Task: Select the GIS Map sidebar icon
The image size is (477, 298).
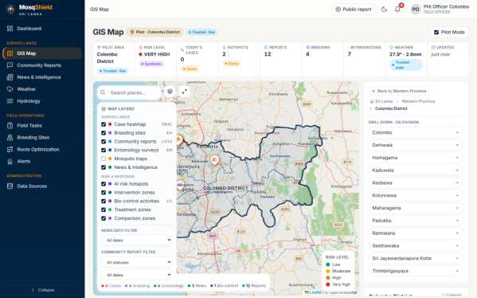Action: [10, 53]
